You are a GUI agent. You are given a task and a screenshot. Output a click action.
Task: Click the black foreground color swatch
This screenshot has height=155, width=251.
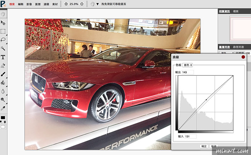pyautogui.click(x=3, y=118)
